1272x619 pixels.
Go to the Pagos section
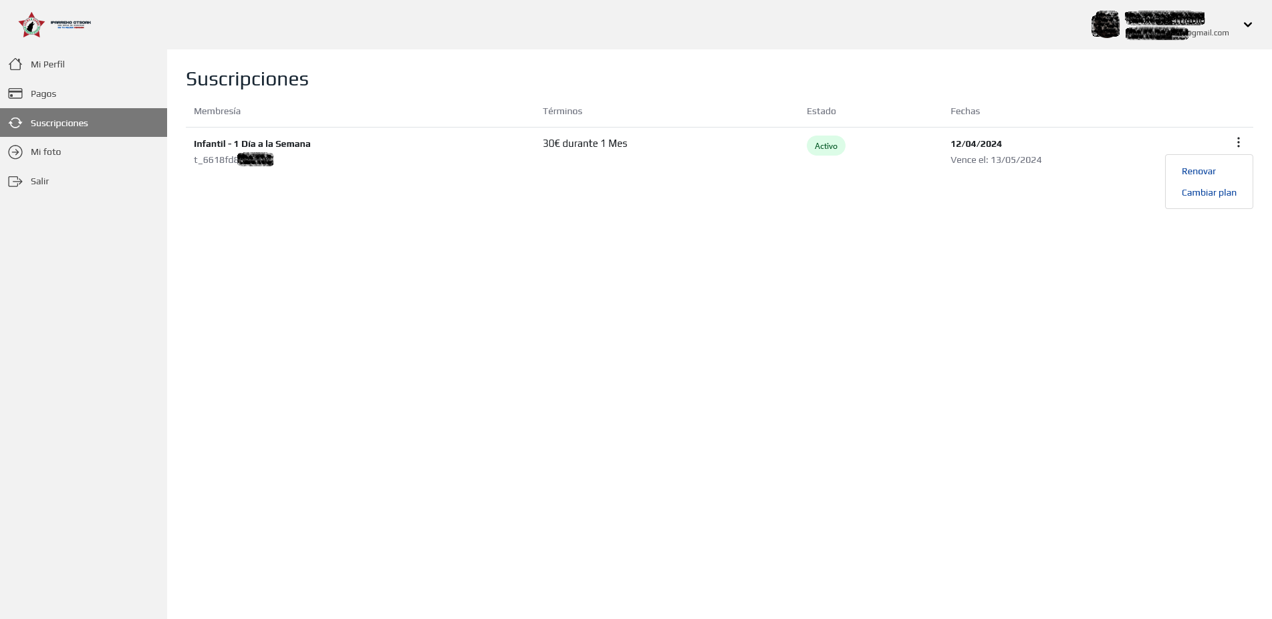pos(43,94)
